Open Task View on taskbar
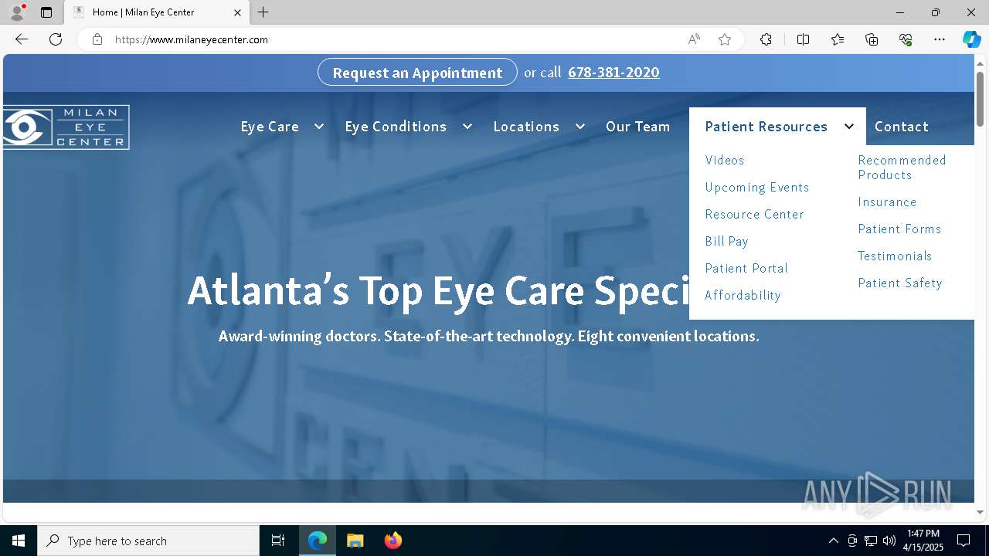The image size is (989, 556). pyautogui.click(x=278, y=541)
